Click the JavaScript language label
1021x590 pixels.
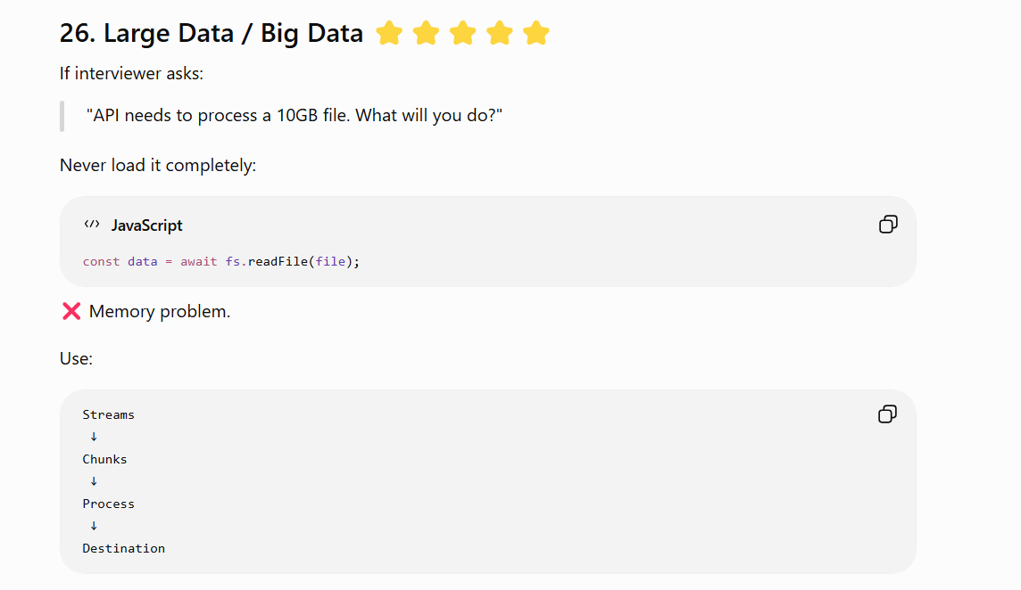point(147,225)
